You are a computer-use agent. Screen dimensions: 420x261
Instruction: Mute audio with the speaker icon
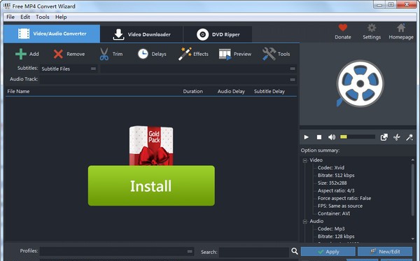pos(332,137)
